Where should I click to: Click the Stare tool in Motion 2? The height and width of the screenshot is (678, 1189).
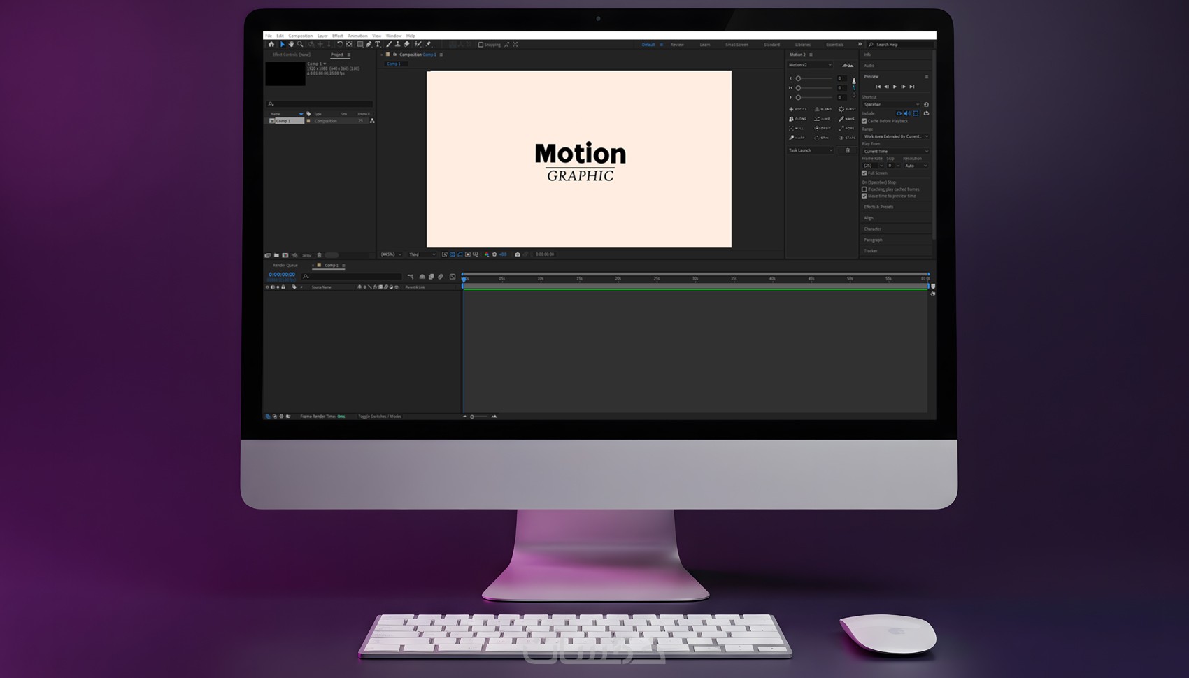pos(847,138)
